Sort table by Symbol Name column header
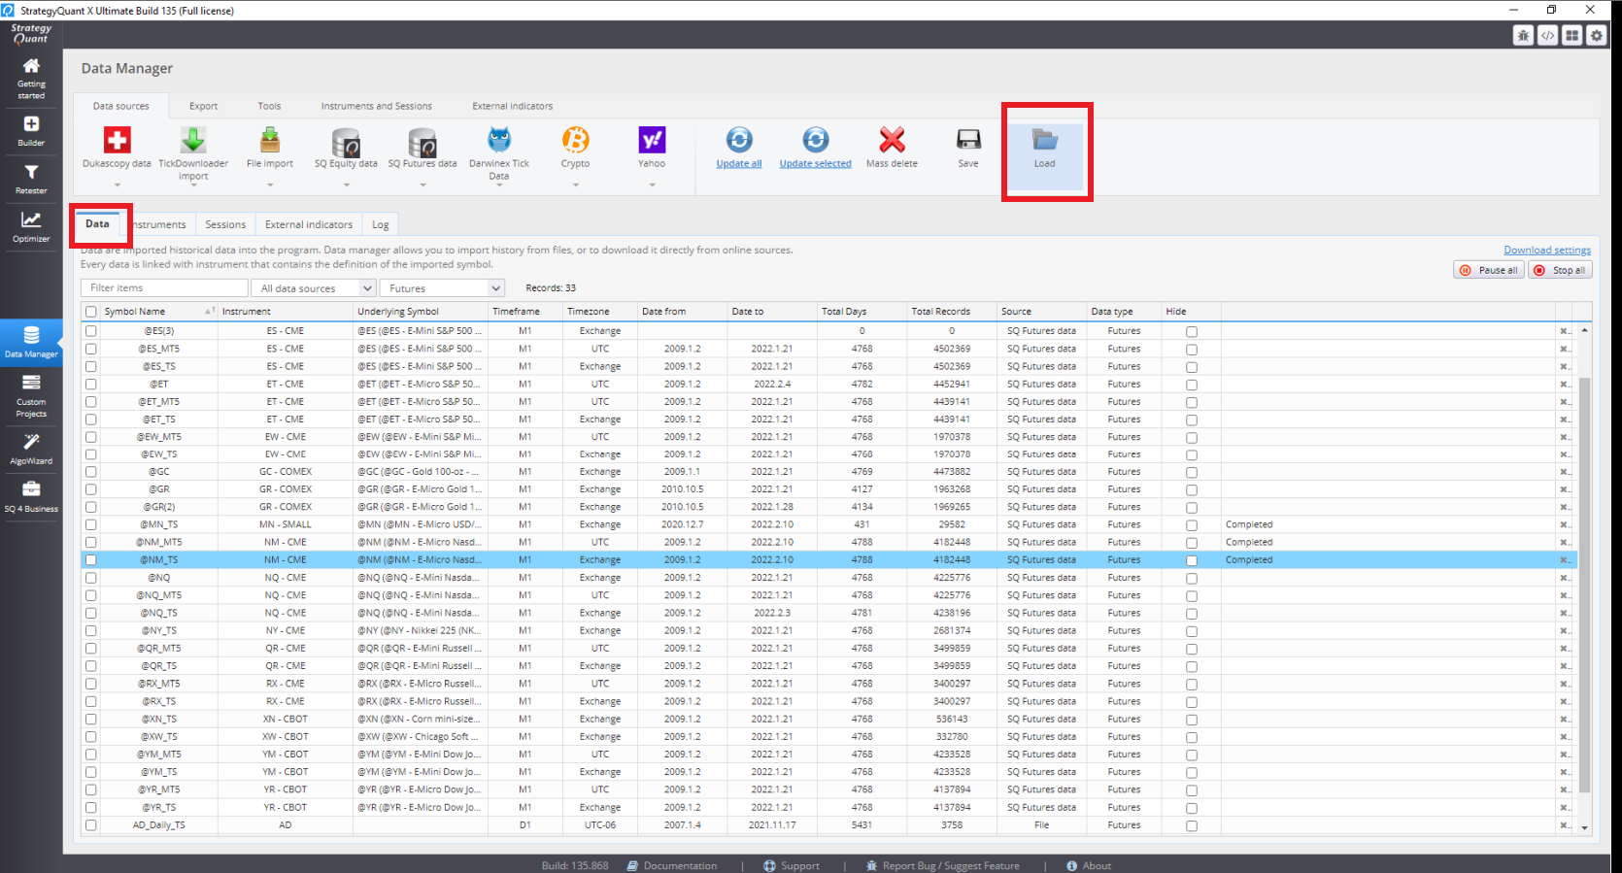Image resolution: width=1622 pixels, height=873 pixels. click(x=158, y=312)
